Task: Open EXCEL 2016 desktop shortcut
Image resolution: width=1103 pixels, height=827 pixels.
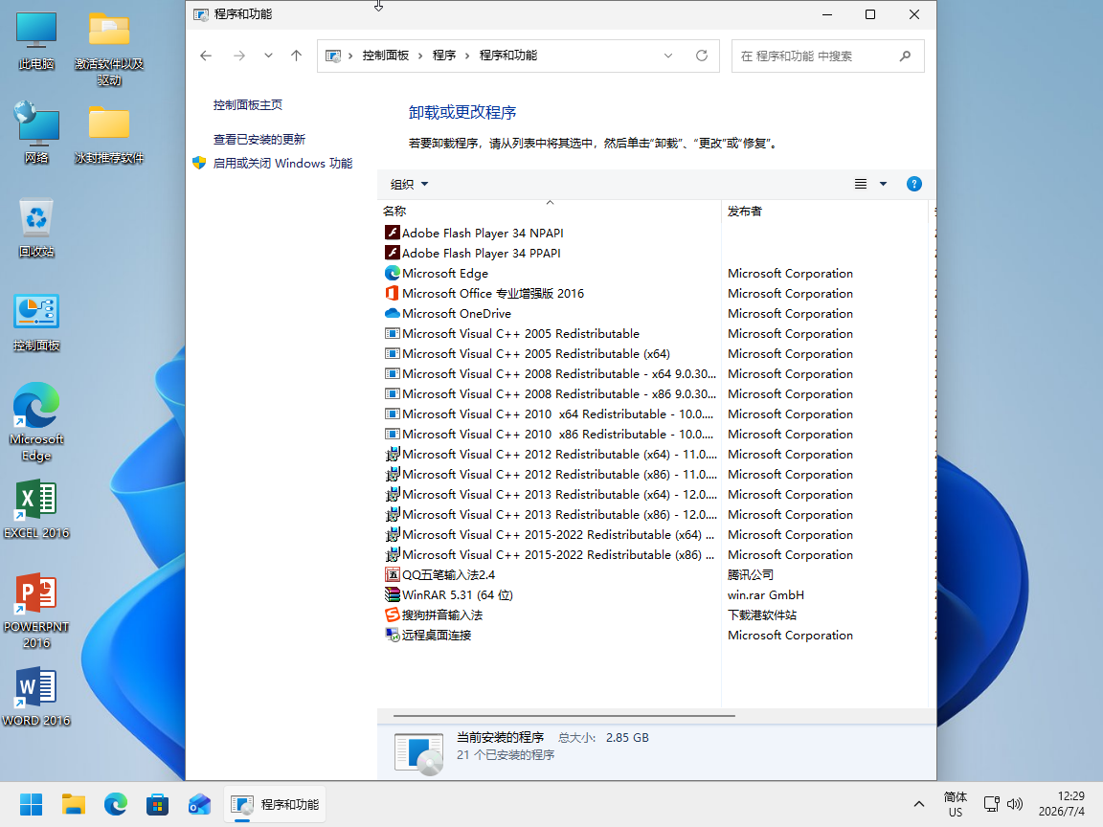Action: (36, 509)
